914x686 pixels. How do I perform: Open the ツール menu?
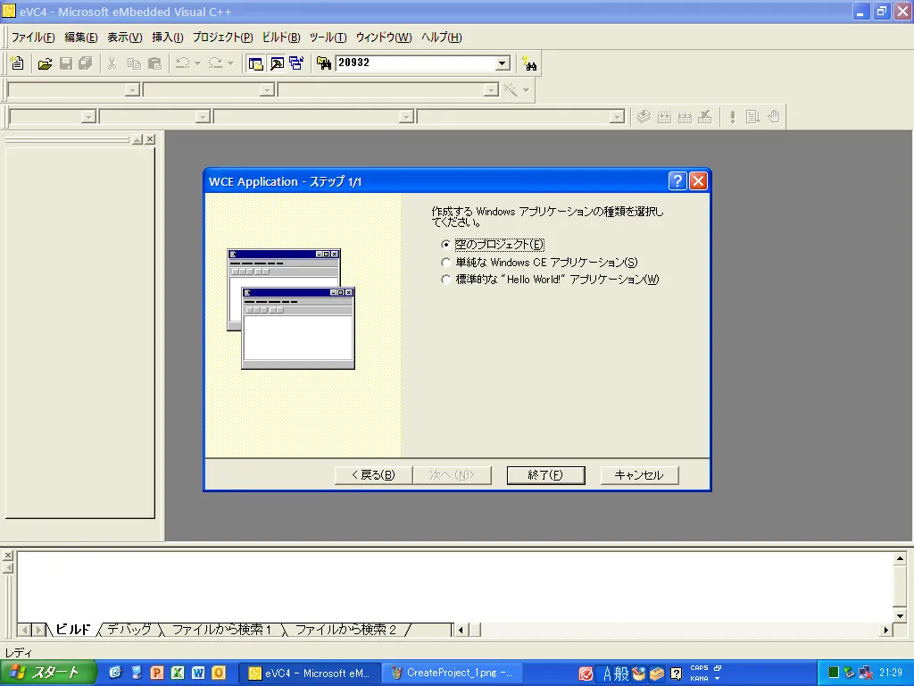(x=328, y=38)
